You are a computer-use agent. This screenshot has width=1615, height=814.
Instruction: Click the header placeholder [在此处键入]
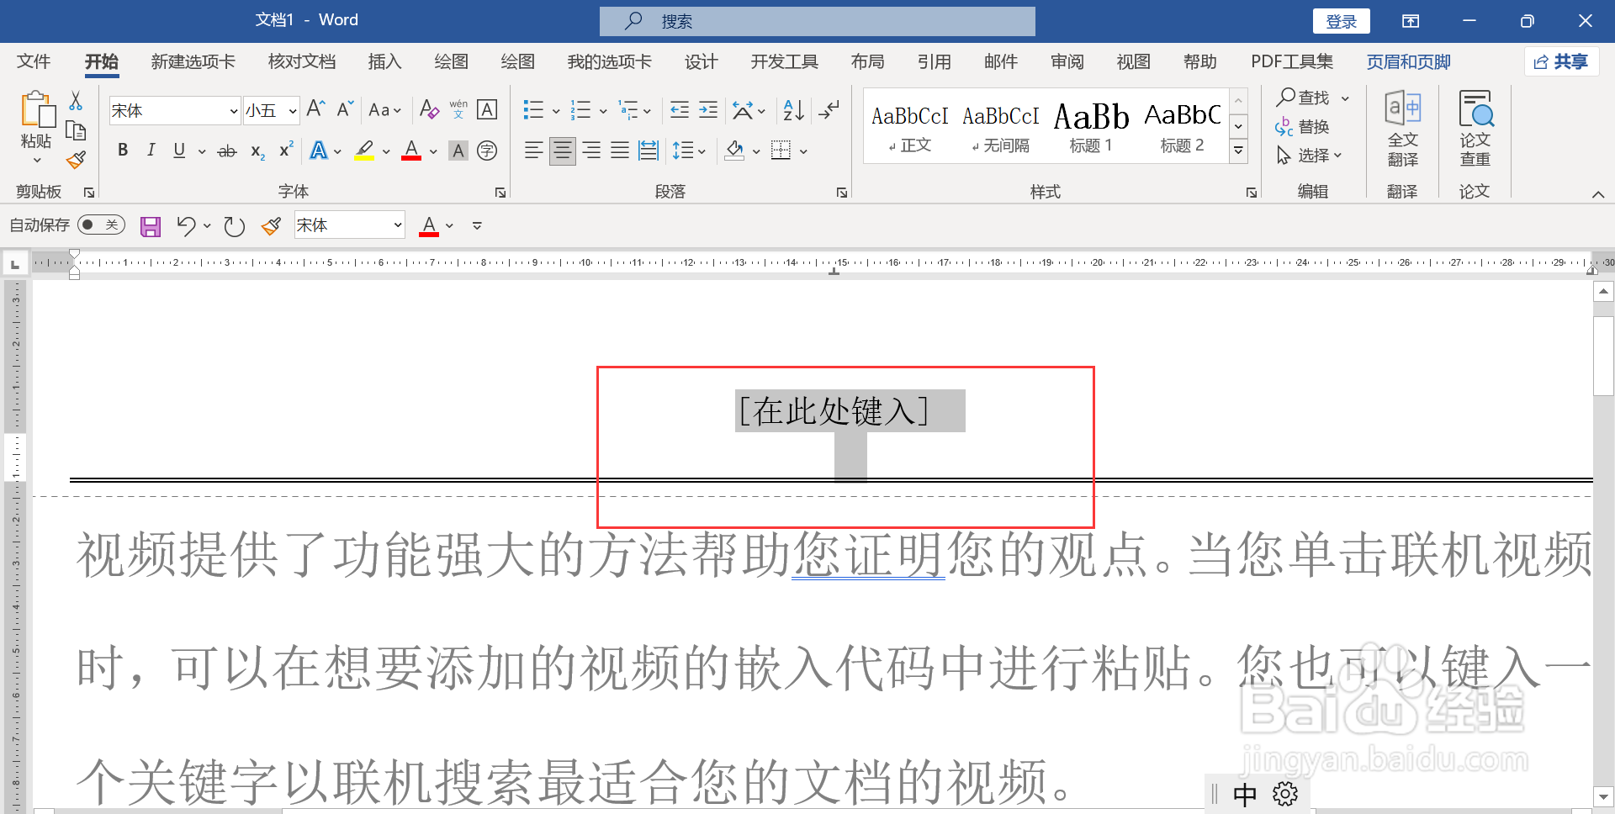[834, 411]
